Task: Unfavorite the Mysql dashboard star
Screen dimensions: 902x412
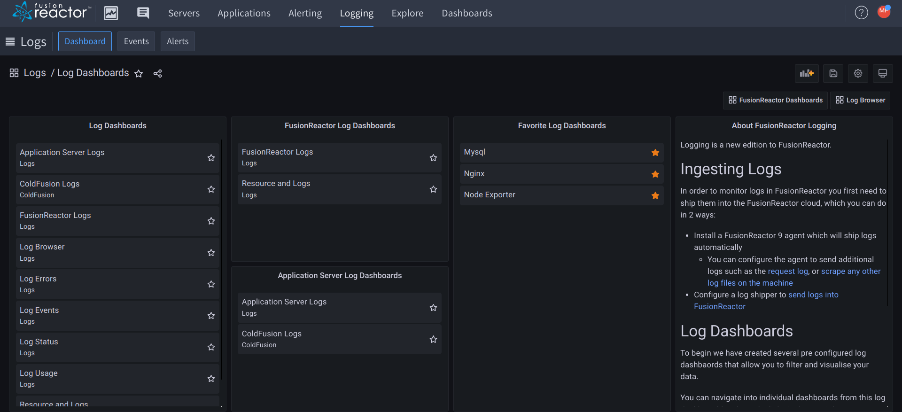Action: (x=655, y=153)
